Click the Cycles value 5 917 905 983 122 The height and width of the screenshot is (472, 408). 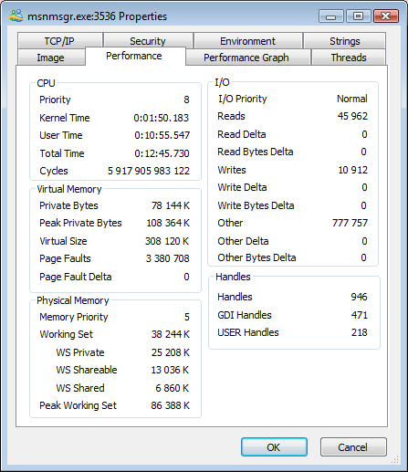pos(149,171)
